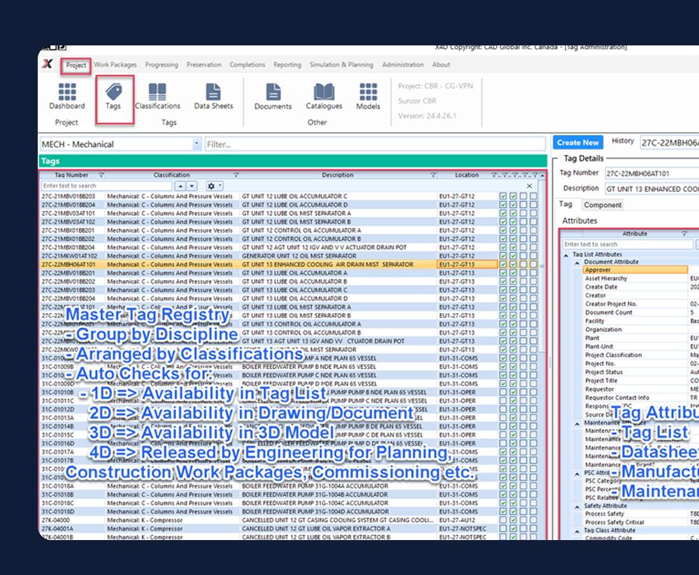Open the Documents ribbon icon
699x575 pixels.
tap(273, 96)
